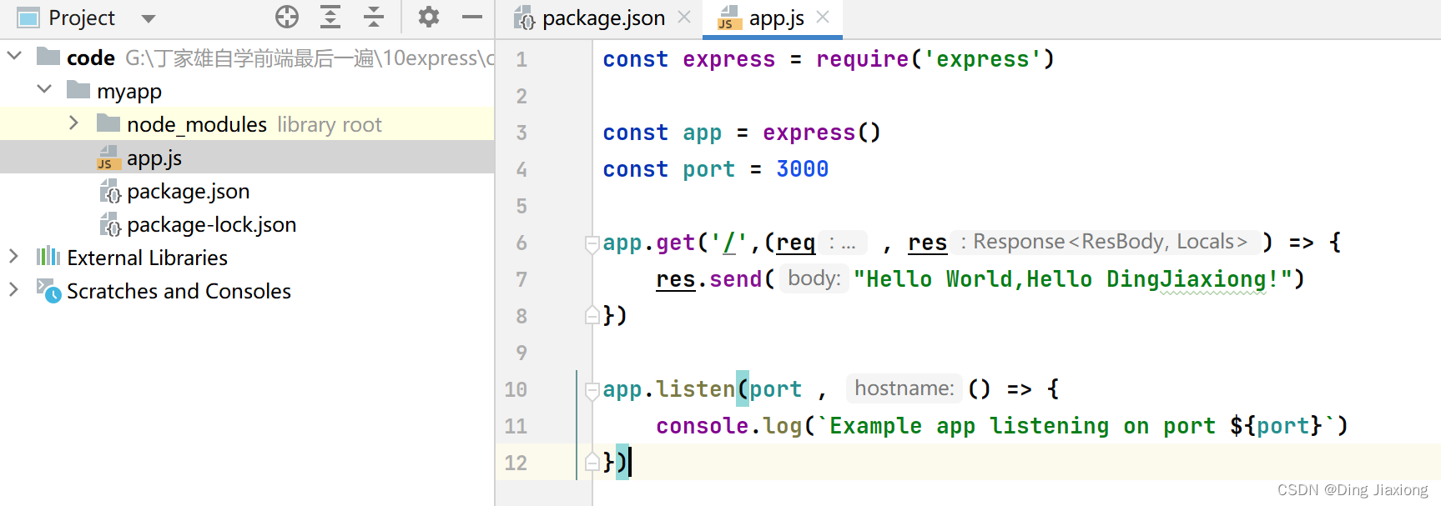Image resolution: width=1441 pixels, height=506 pixels.
Task: Fold the app.listen block at line 10
Action: tap(592, 390)
